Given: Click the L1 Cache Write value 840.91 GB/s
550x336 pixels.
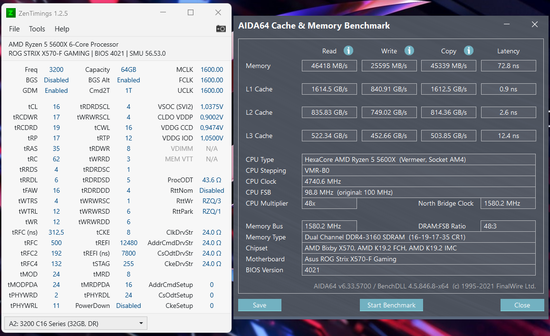Looking at the screenshot, I should [x=389, y=89].
